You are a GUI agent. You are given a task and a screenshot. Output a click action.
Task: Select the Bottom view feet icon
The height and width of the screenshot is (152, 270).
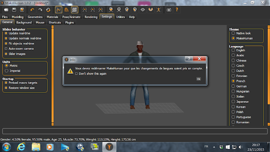151,10
